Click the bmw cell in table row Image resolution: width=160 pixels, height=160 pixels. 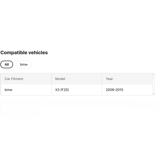pos(26,90)
